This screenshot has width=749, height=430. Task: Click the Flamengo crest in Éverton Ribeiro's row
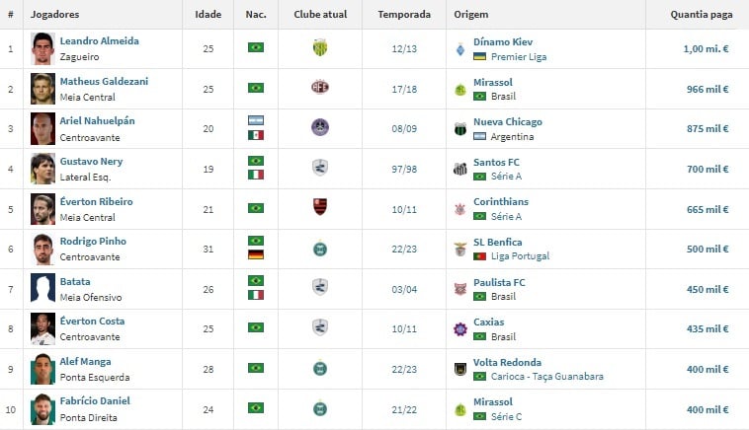pos(320,207)
